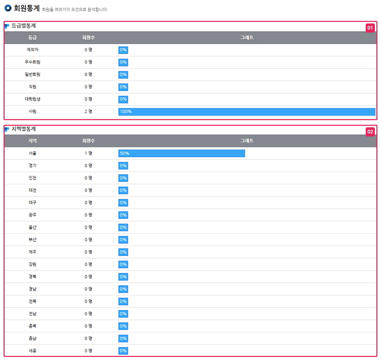Click the 0 명 count for 전북
This screenshot has width=382, height=362.
(88, 301)
